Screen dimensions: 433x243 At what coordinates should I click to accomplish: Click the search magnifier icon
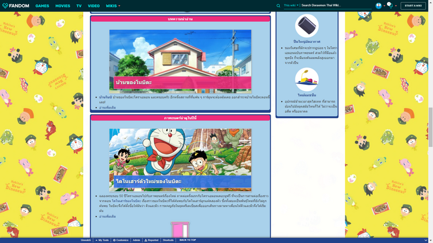click(278, 6)
